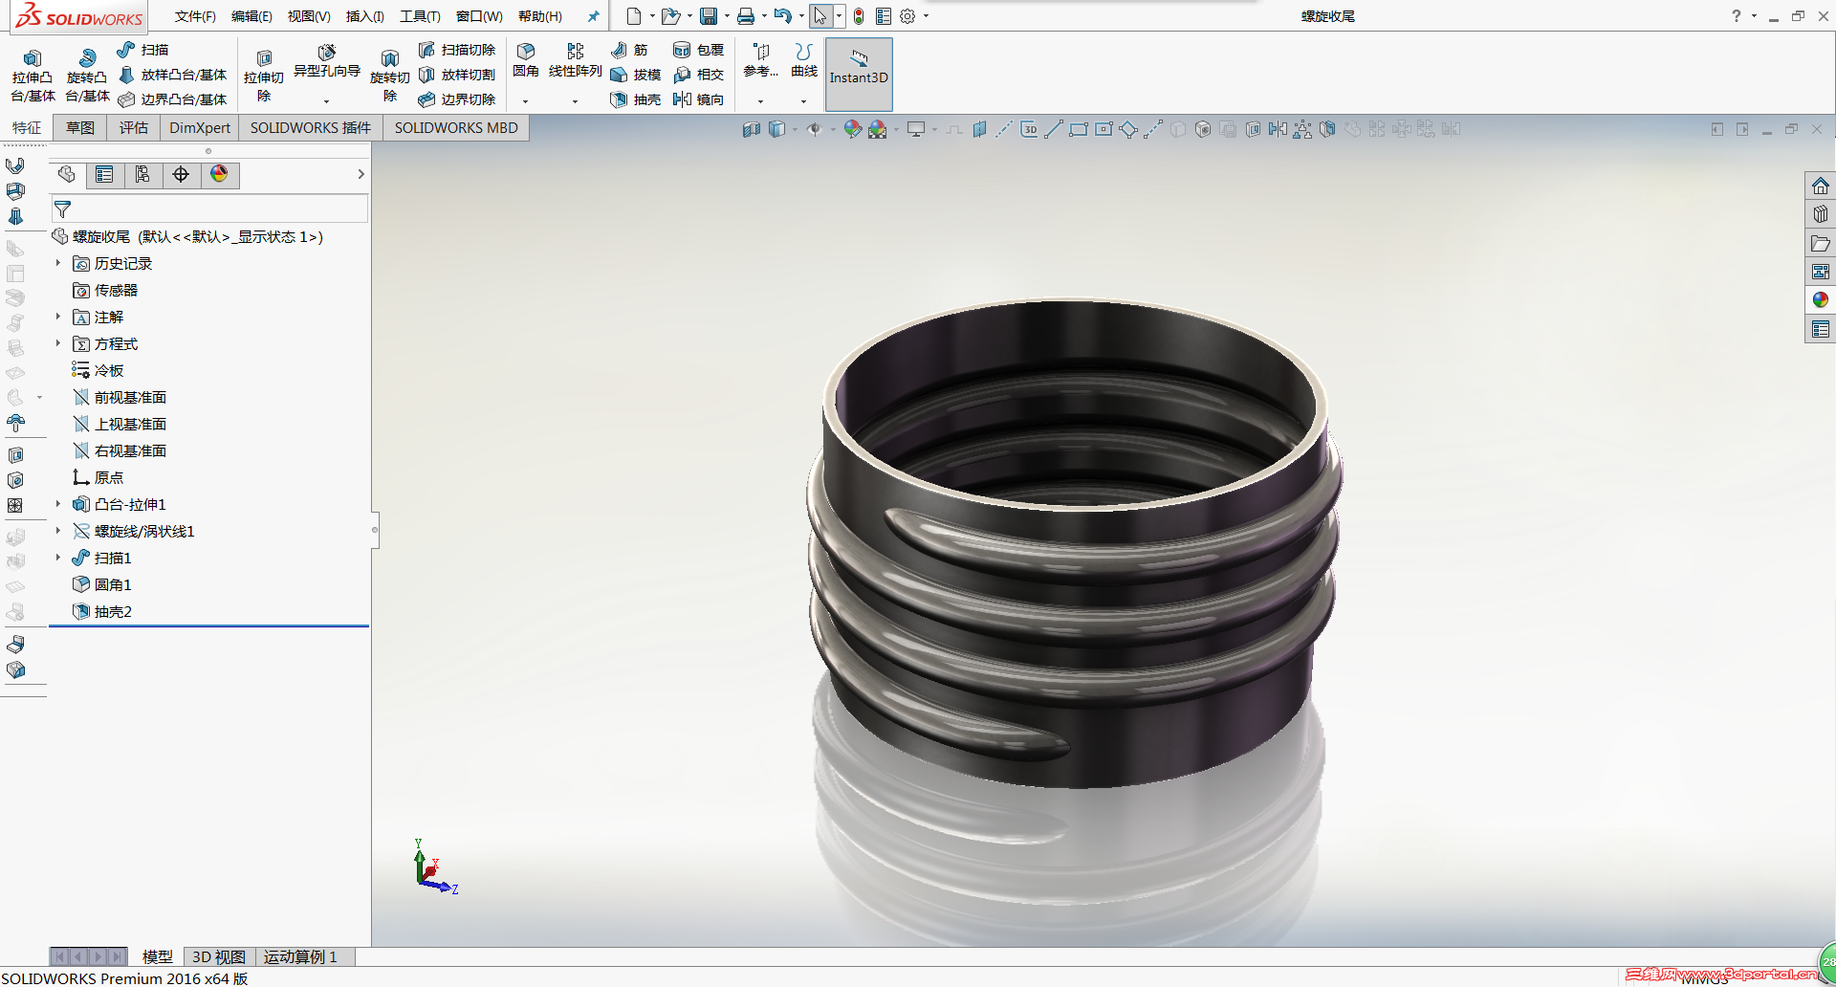Expand the 历史记录 folder

pyautogui.click(x=58, y=263)
